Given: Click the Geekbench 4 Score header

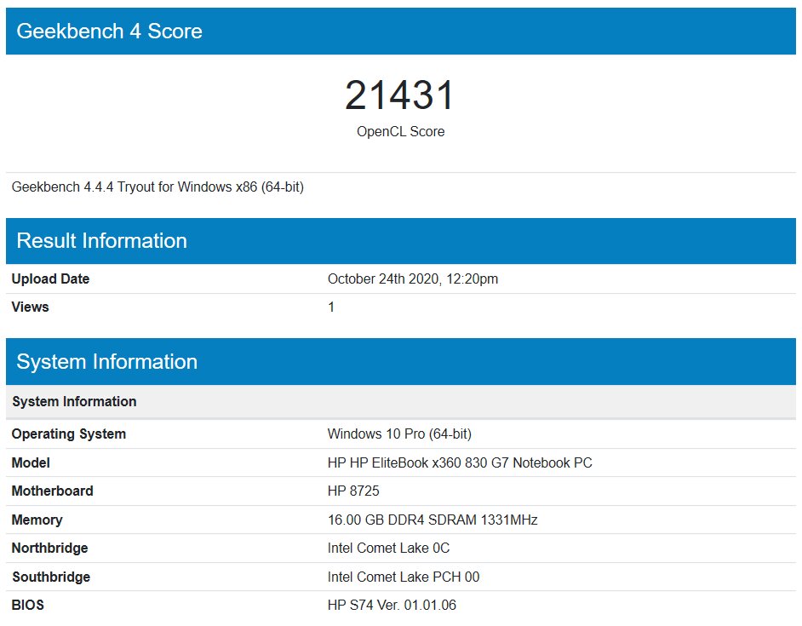Looking at the screenshot, I should [401, 32].
